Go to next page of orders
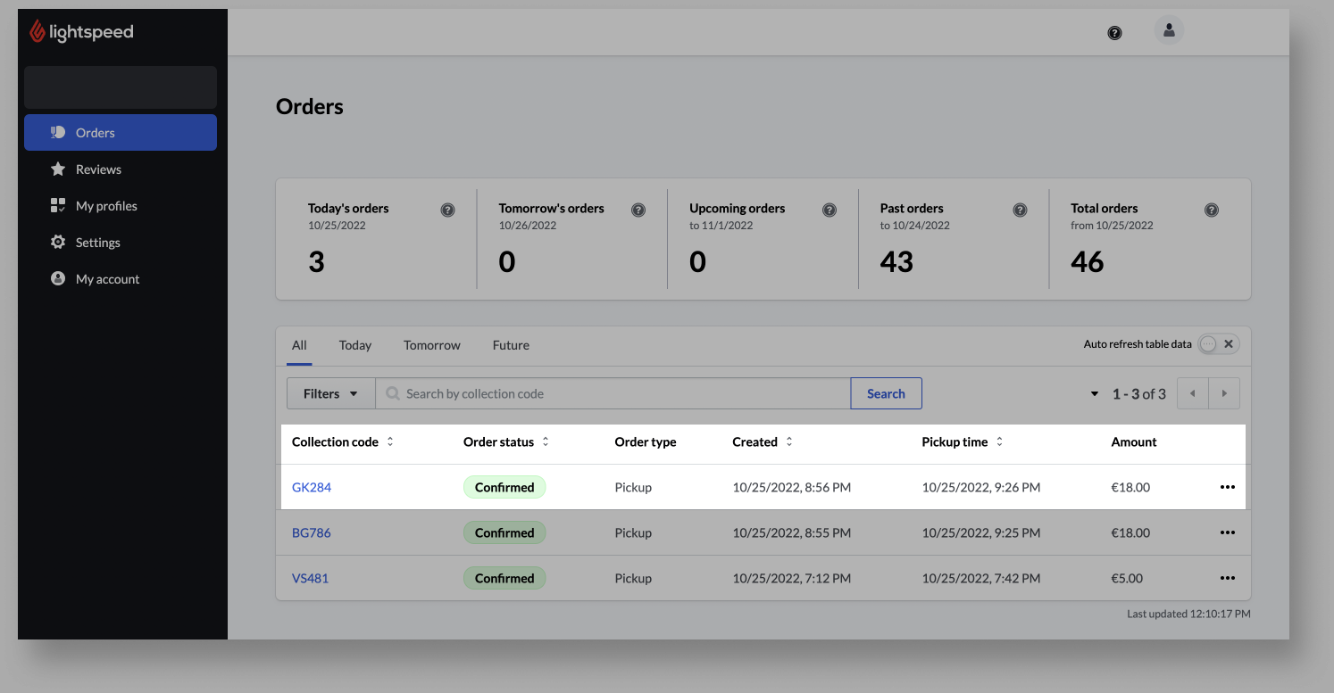Screen dimensions: 1334x693 1224,393
